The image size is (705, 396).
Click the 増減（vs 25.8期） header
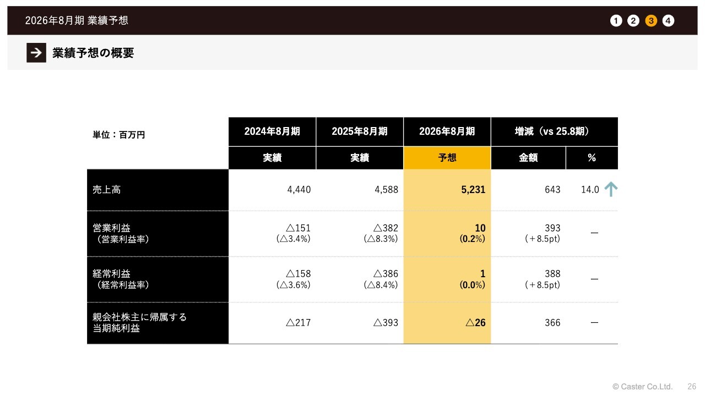(554, 131)
